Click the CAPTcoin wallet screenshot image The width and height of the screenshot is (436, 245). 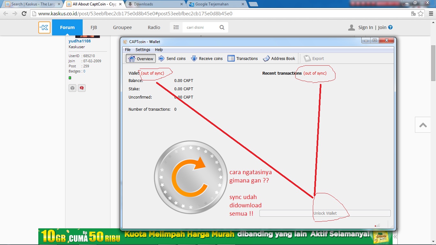tap(258, 134)
